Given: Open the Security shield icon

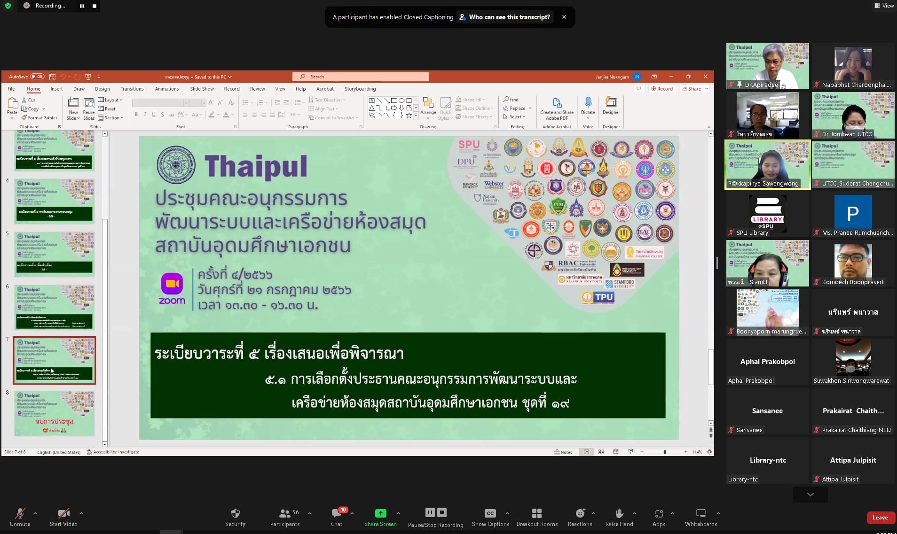Looking at the screenshot, I should 235,513.
